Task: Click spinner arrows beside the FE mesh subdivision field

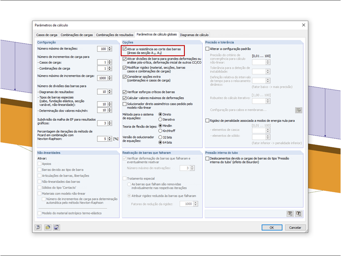Action: click(110, 123)
